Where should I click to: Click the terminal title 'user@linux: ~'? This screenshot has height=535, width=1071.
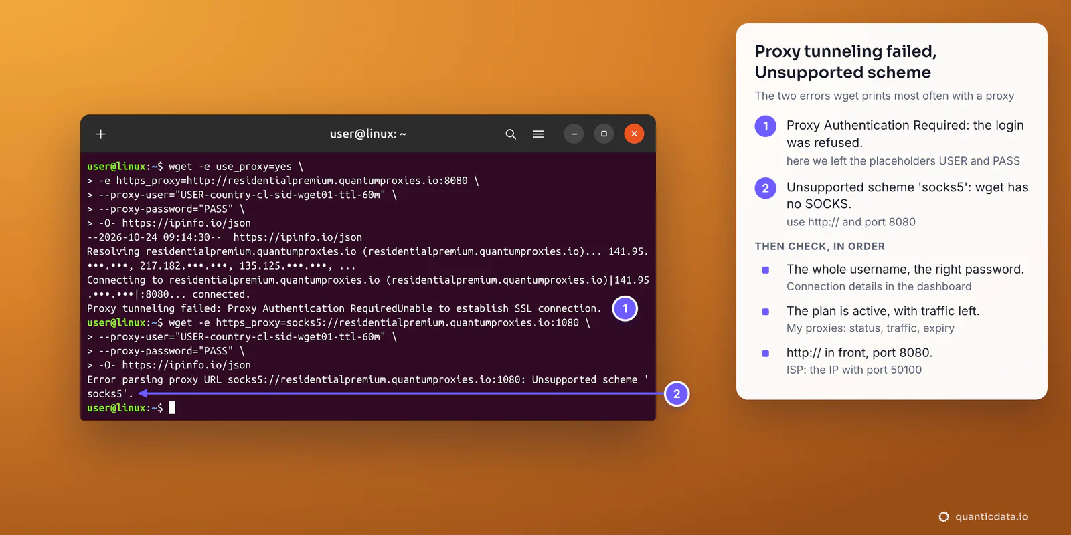[368, 134]
